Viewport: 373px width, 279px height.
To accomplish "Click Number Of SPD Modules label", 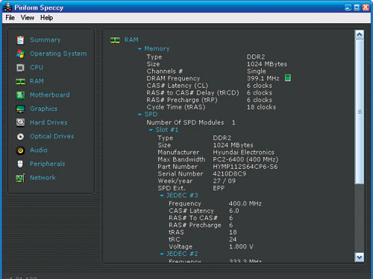I will click(185, 123).
